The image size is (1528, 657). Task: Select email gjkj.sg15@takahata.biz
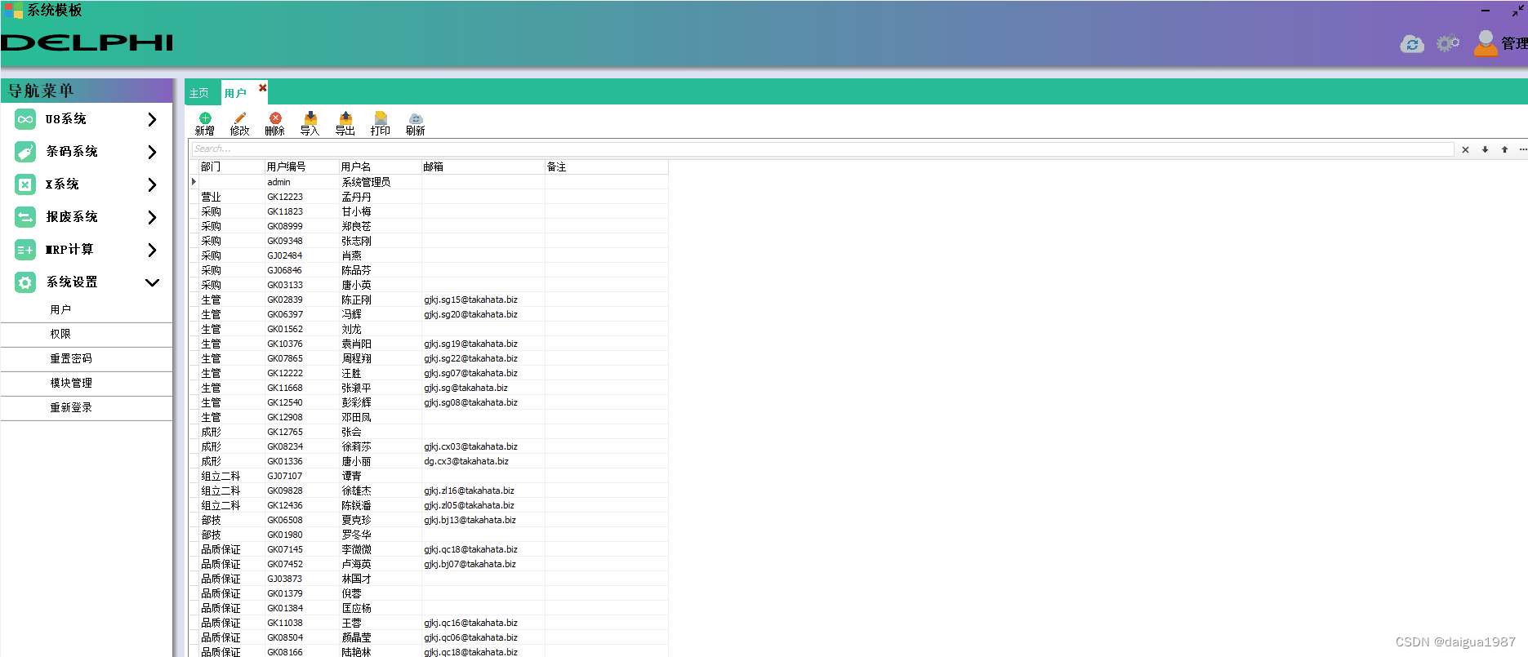pyautogui.click(x=483, y=300)
